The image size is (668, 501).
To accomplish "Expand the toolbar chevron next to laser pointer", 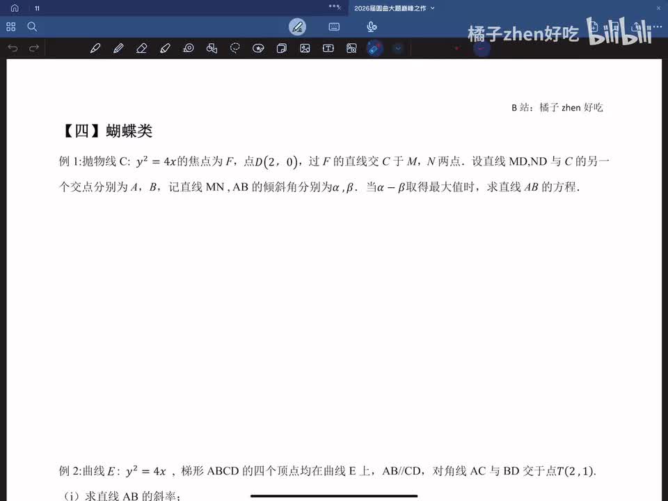I will 398,48.
